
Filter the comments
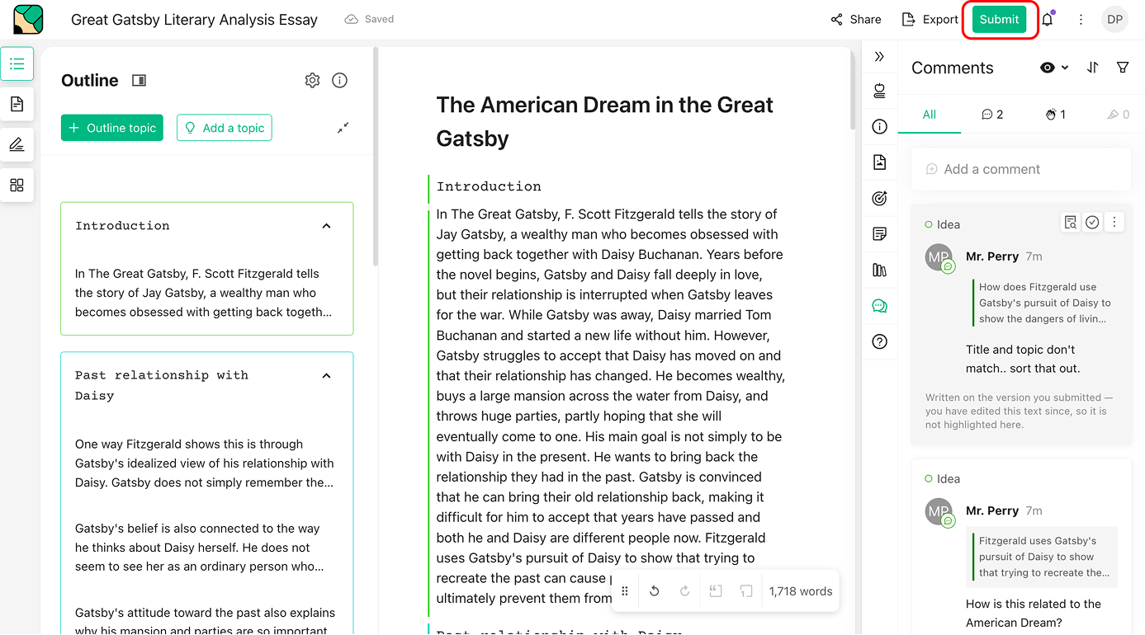(x=1123, y=68)
